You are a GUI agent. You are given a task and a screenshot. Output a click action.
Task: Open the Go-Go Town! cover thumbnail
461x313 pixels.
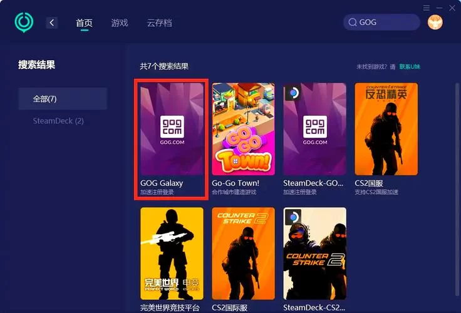(x=243, y=129)
